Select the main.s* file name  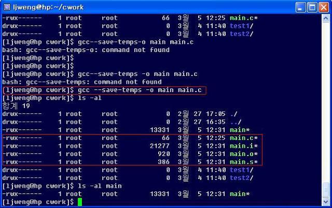pos(244,162)
